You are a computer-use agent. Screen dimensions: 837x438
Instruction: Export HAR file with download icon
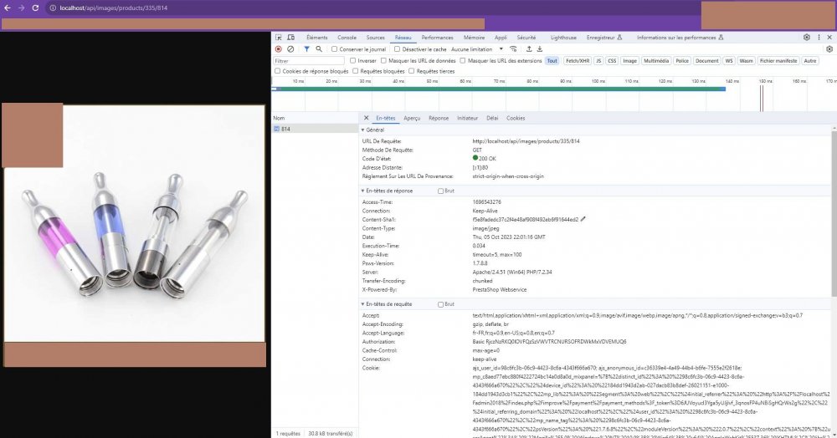pos(540,49)
